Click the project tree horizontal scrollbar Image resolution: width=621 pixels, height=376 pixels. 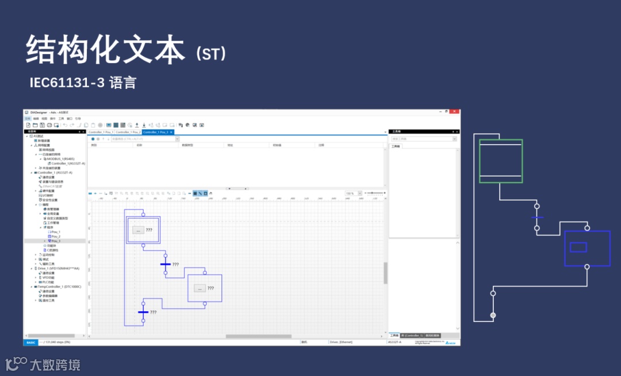point(51,336)
